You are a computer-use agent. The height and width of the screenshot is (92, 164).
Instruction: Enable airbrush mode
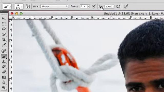pos(118,6)
